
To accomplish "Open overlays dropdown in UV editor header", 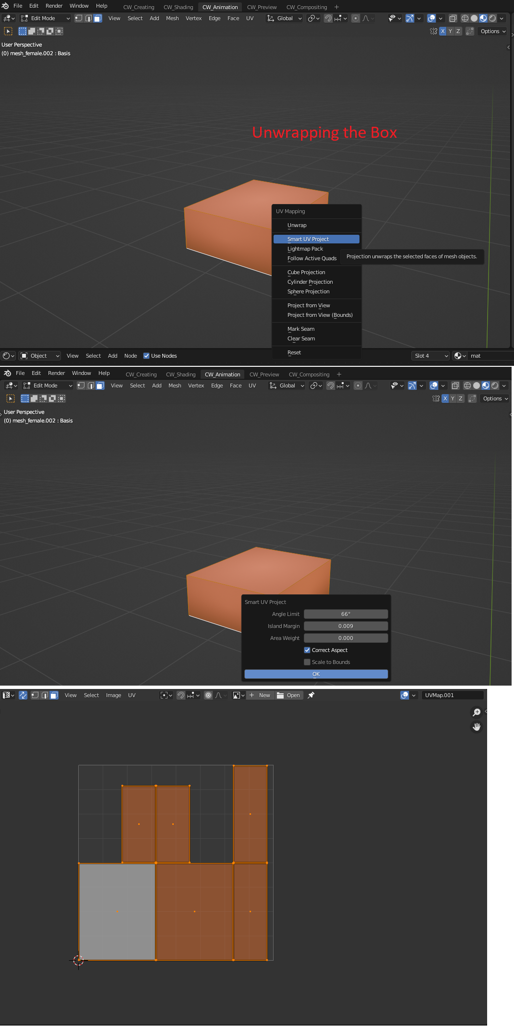I will click(413, 695).
